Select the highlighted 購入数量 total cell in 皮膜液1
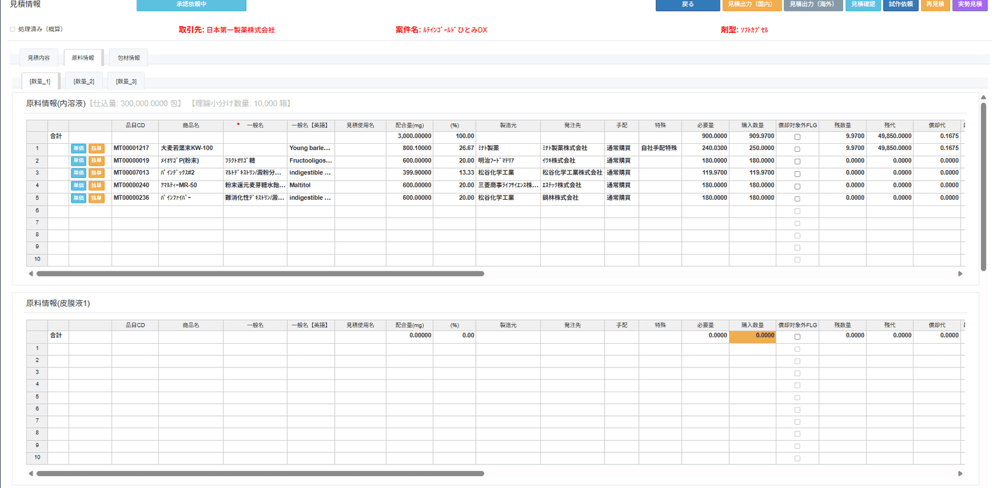Image resolution: width=997 pixels, height=488 pixels. [x=753, y=336]
